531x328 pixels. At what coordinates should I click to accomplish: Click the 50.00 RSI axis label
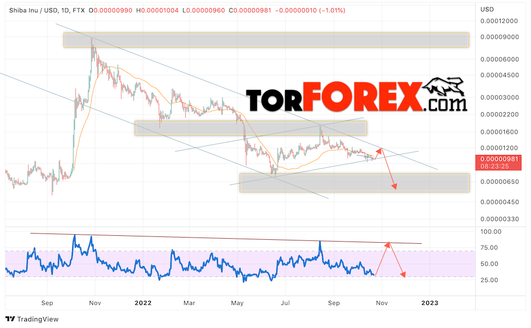coord(489,264)
